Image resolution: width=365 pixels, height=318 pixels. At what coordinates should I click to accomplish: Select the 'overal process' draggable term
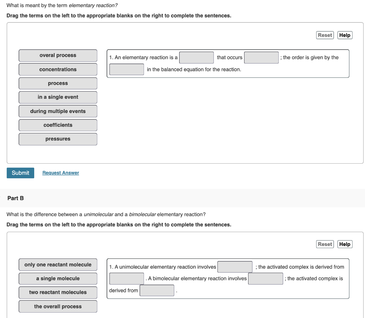pos(58,55)
